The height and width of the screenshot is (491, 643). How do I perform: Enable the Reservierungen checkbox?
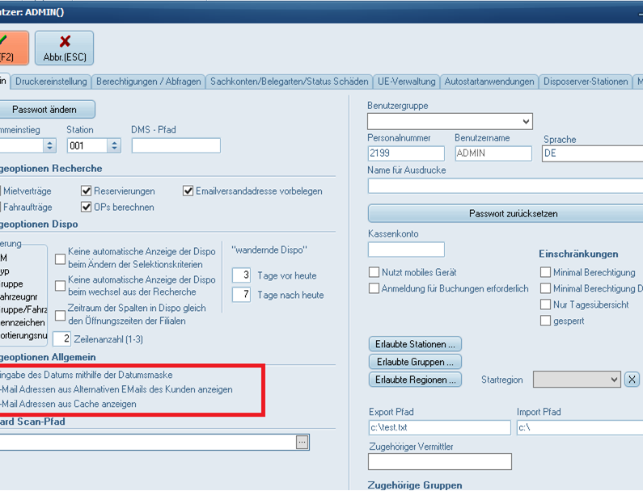tap(87, 191)
